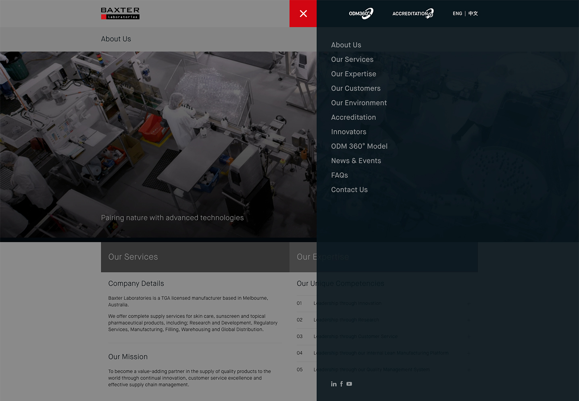Click the Company Details heading
The width and height of the screenshot is (579, 401).
(x=136, y=284)
